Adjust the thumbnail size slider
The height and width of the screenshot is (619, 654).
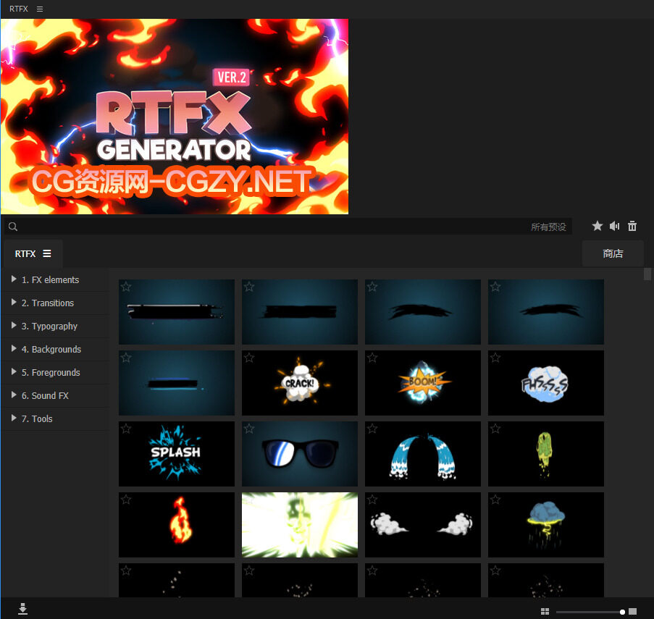622,612
